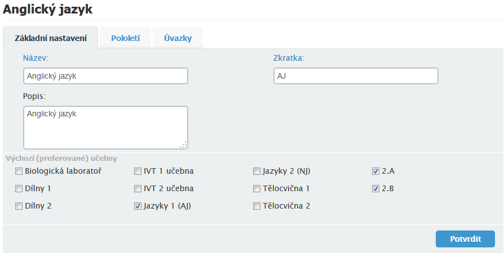Click the Potvrdit button

pyautogui.click(x=465, y=239)
